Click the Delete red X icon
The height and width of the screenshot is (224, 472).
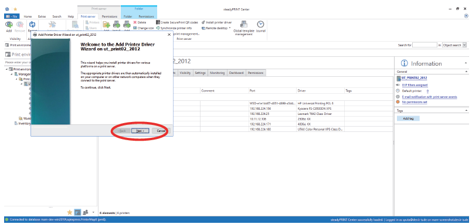tap(135, 22)
